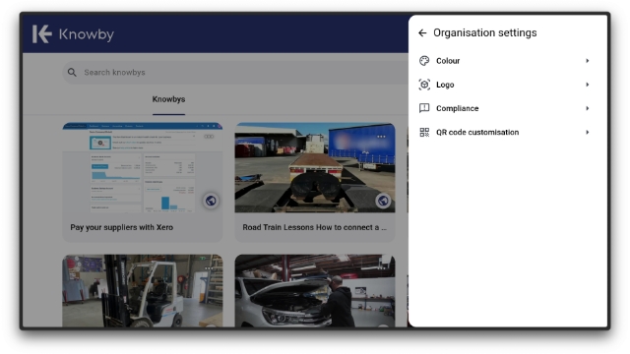Viewport: 630px width, 354px height.
Task: Open Pay your suppliers with Xero thumbnail
Action: (x=142, y=167)
